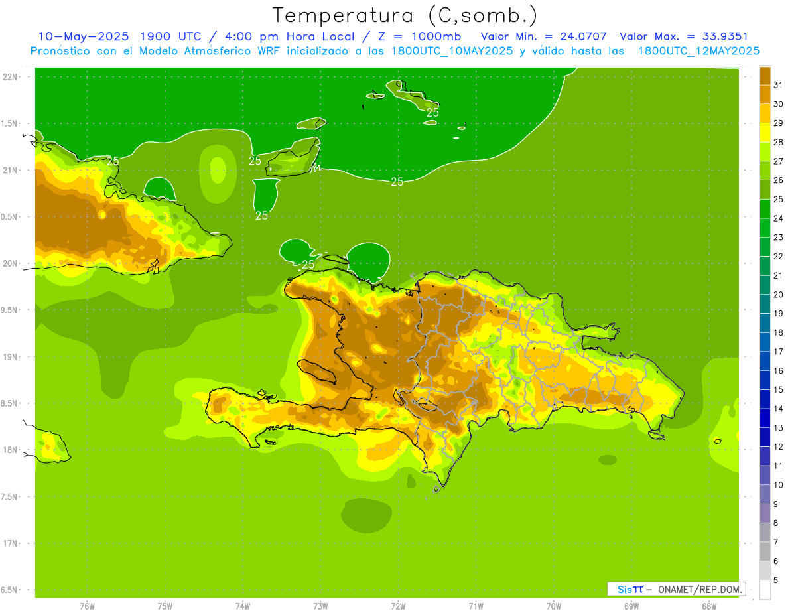796x615 pixels.
Task: Click the colorbar tick label 18
Action: (779, 332)
